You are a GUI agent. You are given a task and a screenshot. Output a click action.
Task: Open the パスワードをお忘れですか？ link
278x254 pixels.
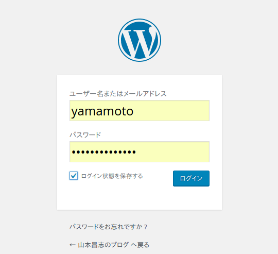pos(108,227)
